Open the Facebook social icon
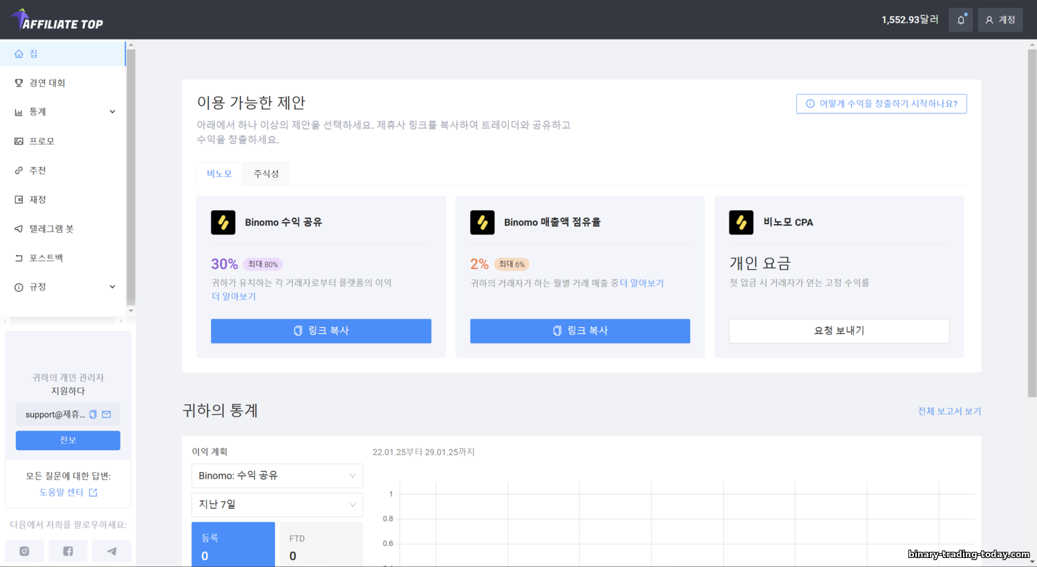1037x567 pixels. click(x=68, y=551)
